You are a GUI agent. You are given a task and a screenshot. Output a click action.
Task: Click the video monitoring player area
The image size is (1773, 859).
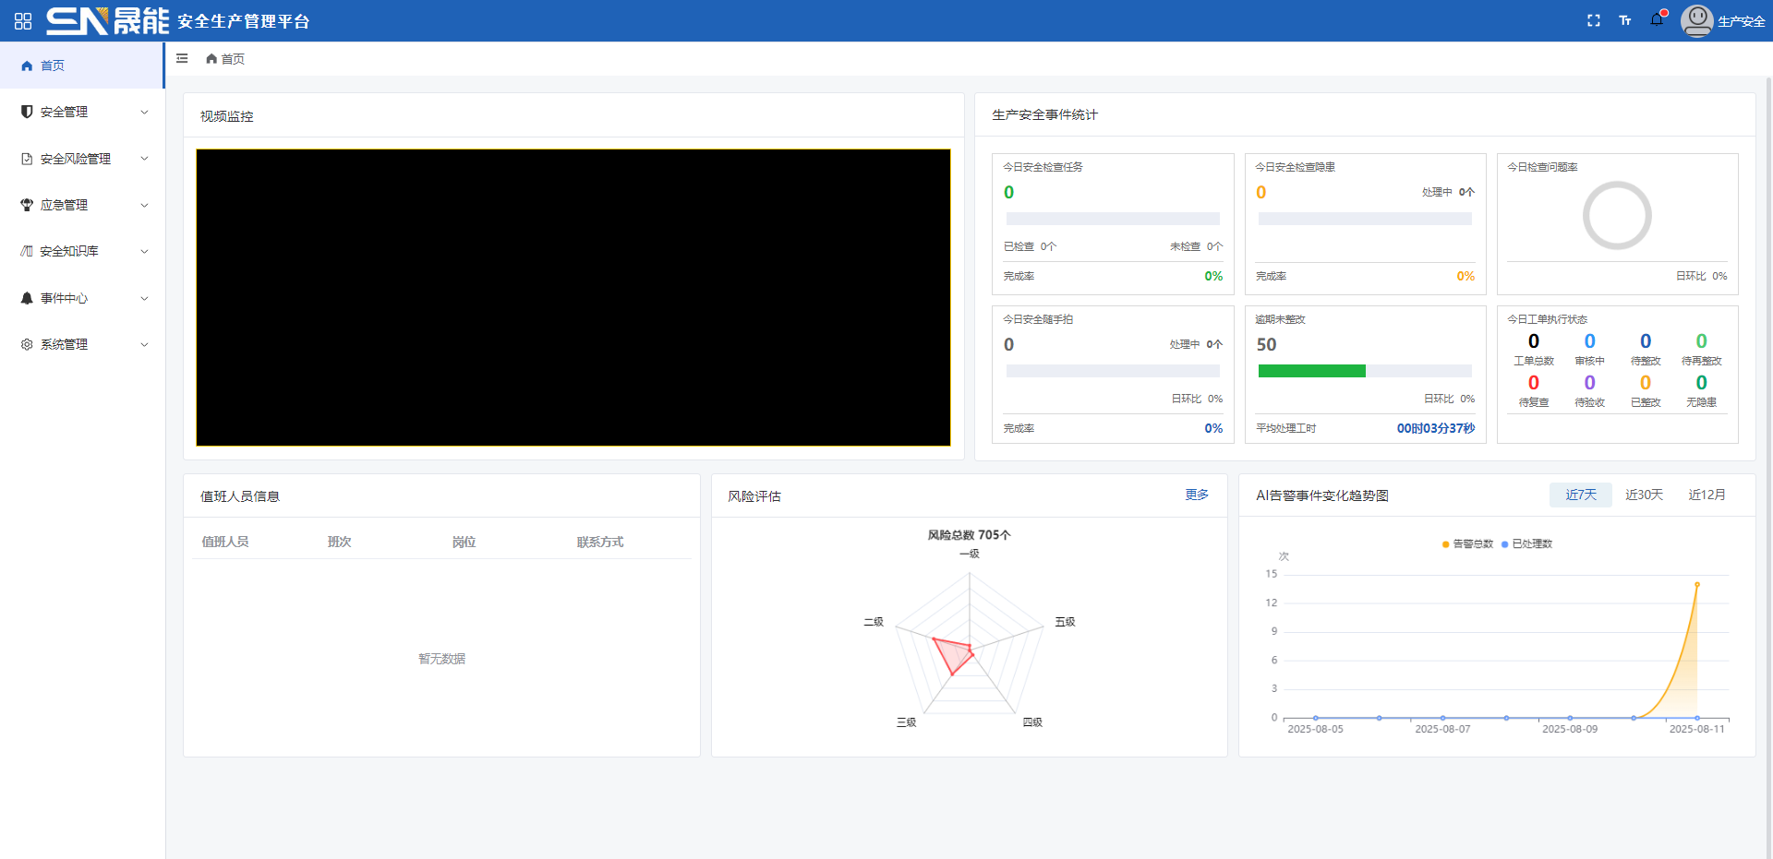tap(573, 297)
